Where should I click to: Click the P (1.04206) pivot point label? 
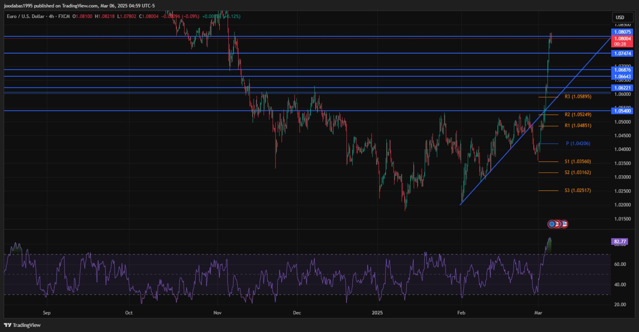[x=578, y=144]
